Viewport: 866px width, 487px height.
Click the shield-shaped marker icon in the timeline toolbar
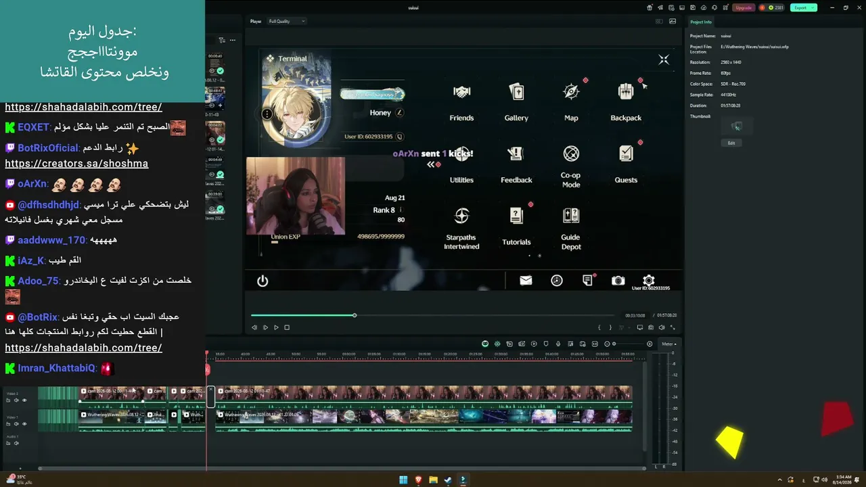pyautogui.click(x=546, y=344)
